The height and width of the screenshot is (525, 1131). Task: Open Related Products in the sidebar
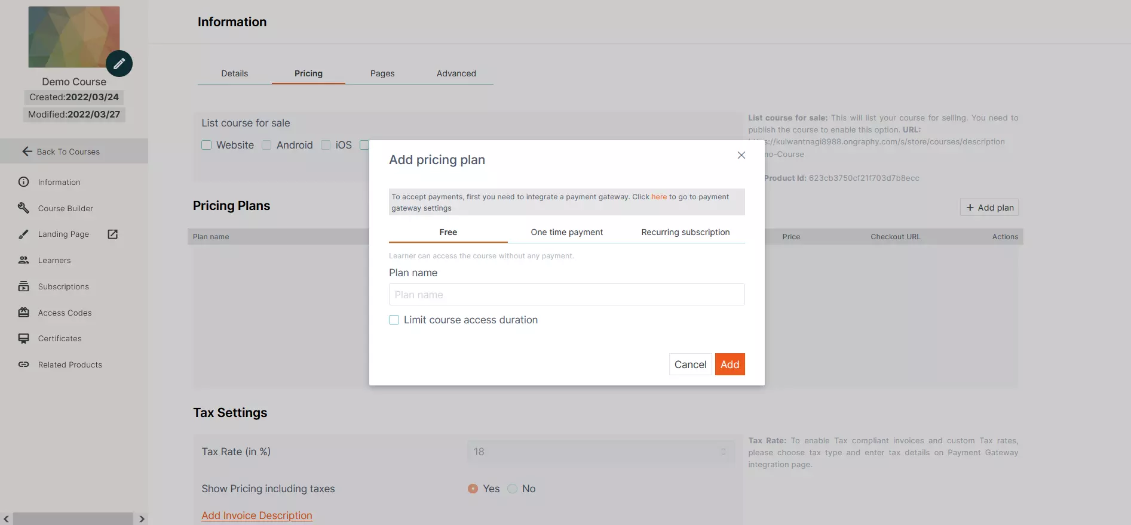70,365
